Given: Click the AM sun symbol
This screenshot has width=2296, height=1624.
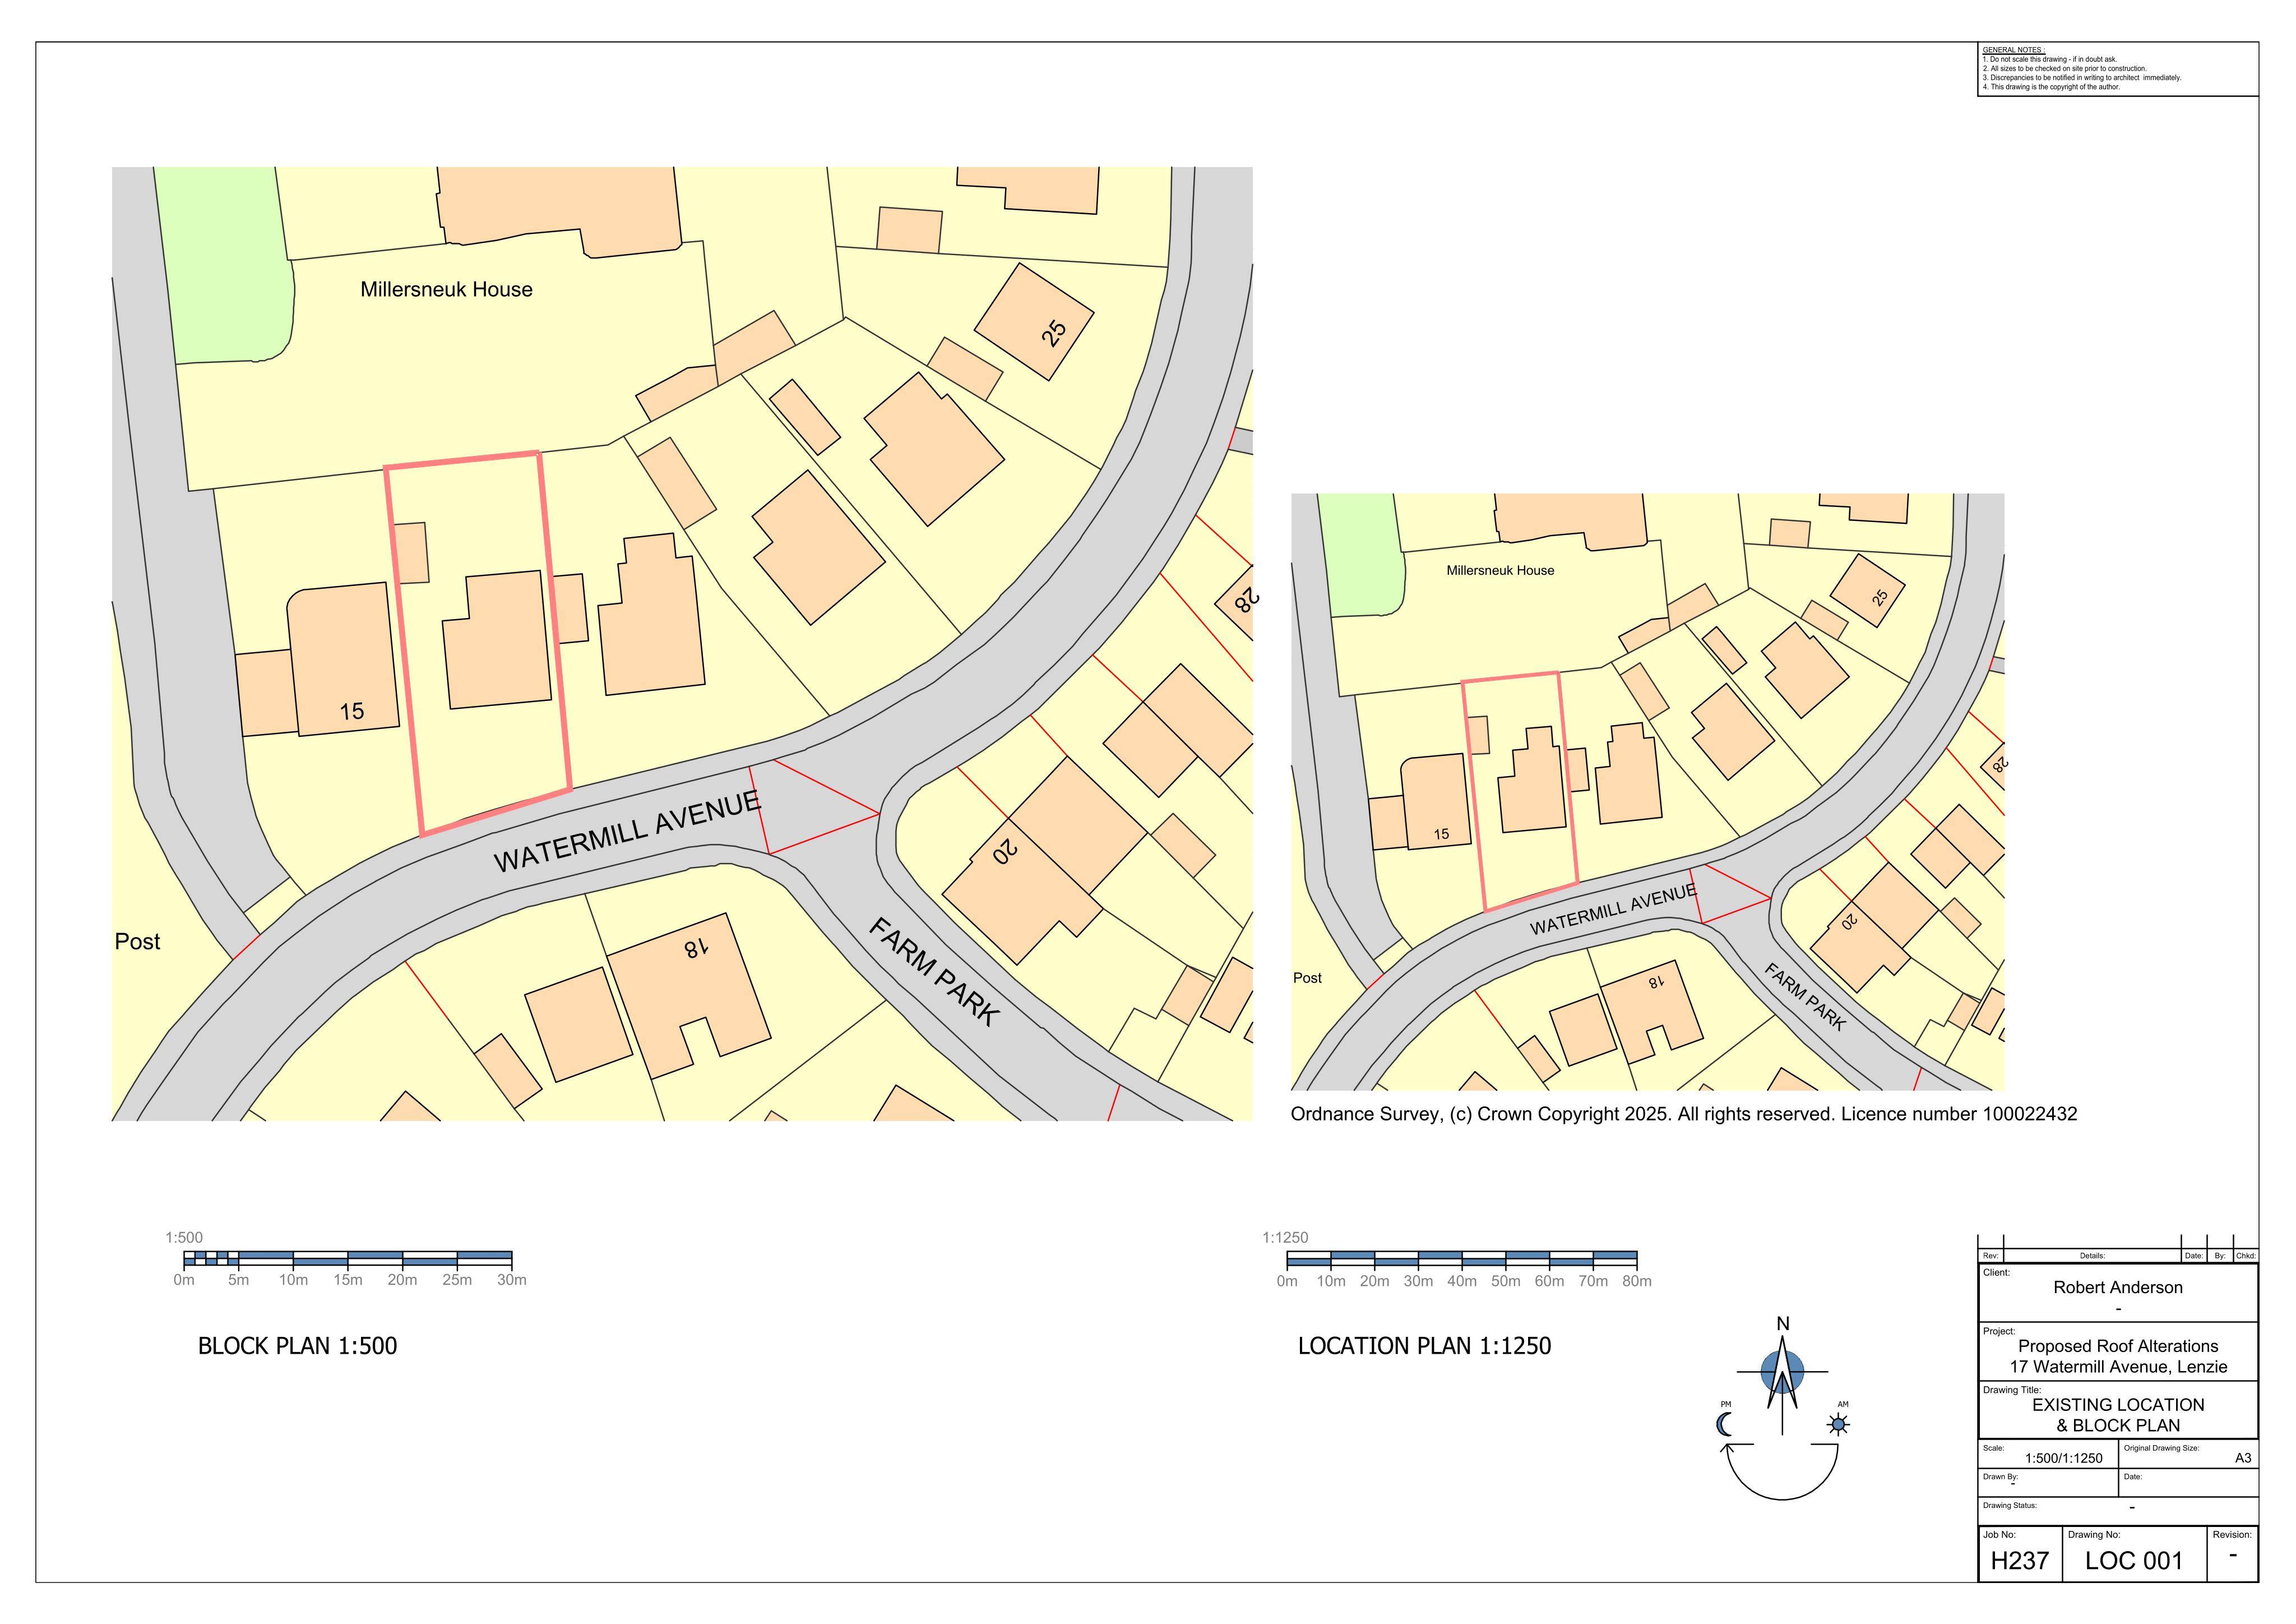Looking at the screenshot, I should click(x=1838, y=1425).
